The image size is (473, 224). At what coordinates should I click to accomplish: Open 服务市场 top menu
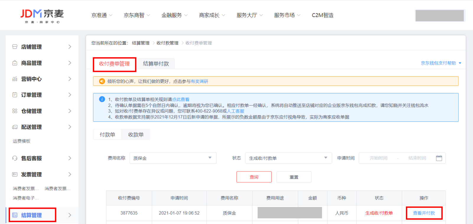pyautogui.click(x=287, y=15)
